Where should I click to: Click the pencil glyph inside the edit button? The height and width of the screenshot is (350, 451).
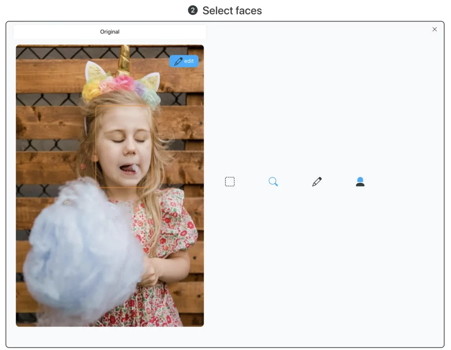[x=178, y=61]
